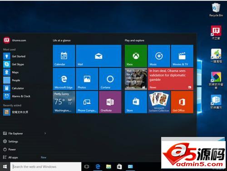Open the News tile about Iran deal
Viewport: 227px width, 171px height.
coord(171,79)
